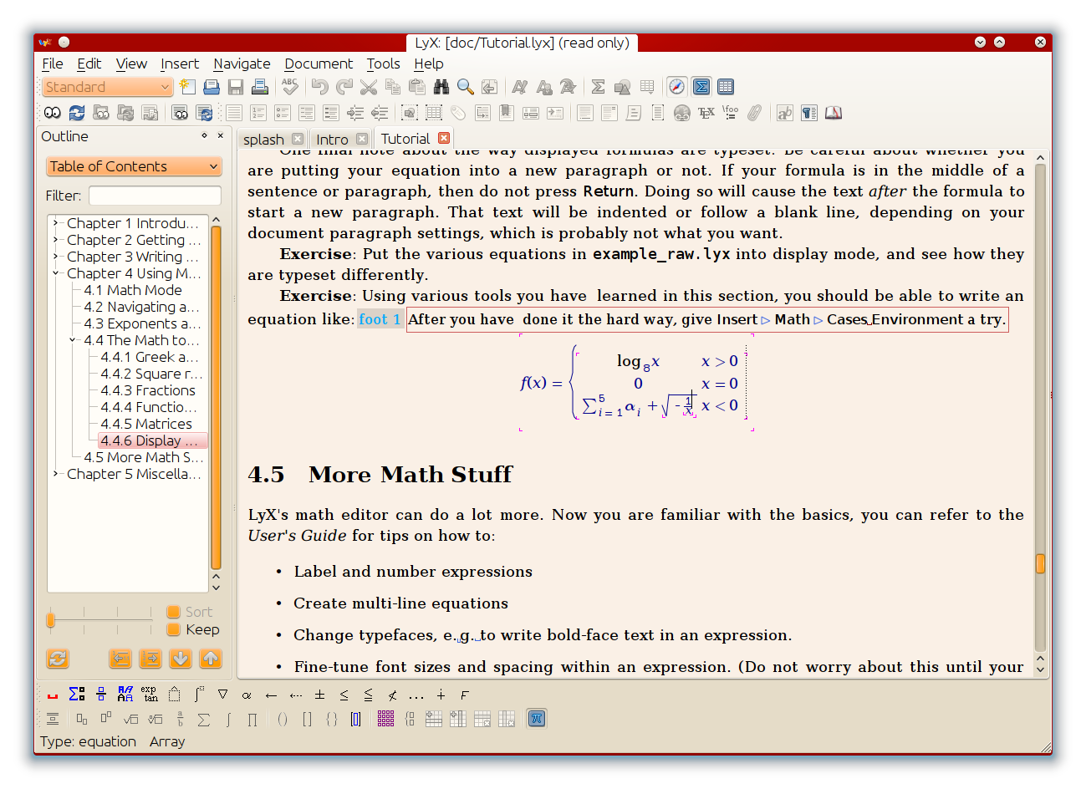Open the File menu
Image resolution: width=1086 pixels, height=789 pixels.
(53, 64)
